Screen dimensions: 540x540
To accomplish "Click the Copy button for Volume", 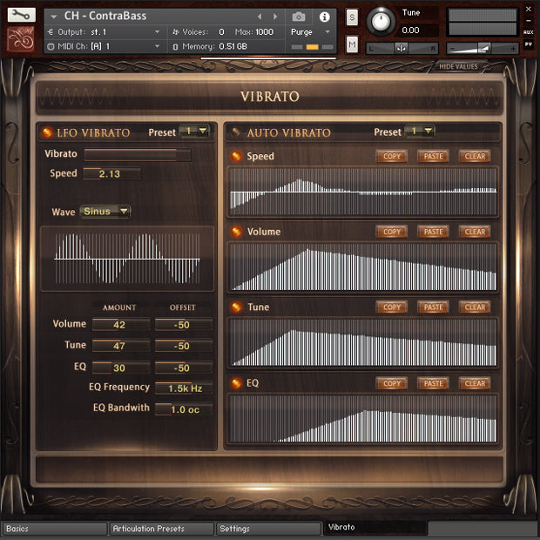I will (x=392, y=232).
